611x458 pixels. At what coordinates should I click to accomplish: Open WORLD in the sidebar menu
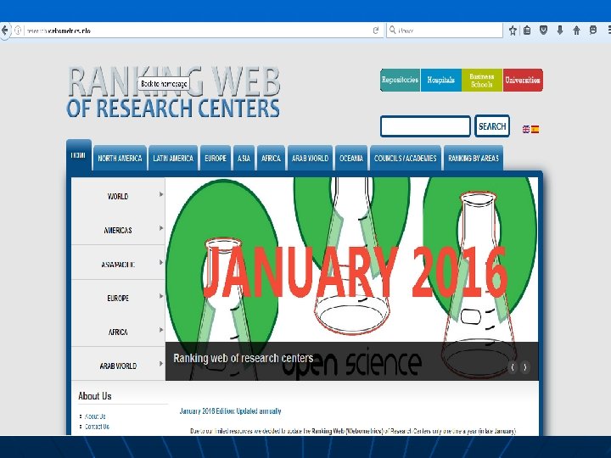(x=118, y=196)
